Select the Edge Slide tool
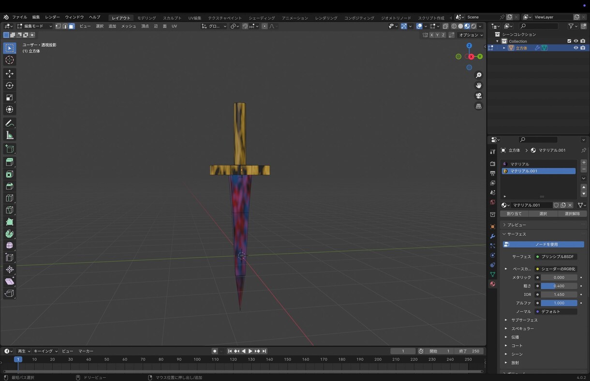 pyautogui.click(x=10, y=257)
